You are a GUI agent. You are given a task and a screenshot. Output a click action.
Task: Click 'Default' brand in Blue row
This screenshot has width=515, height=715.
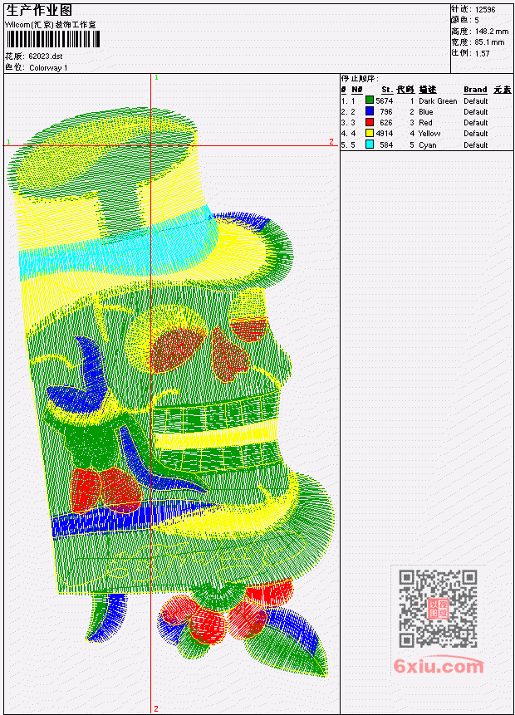(x=476, y=112)
